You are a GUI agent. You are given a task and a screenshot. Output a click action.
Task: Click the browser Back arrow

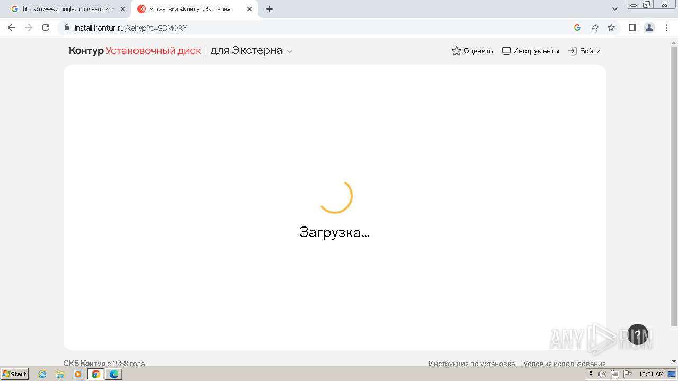(x=12, y=28)
